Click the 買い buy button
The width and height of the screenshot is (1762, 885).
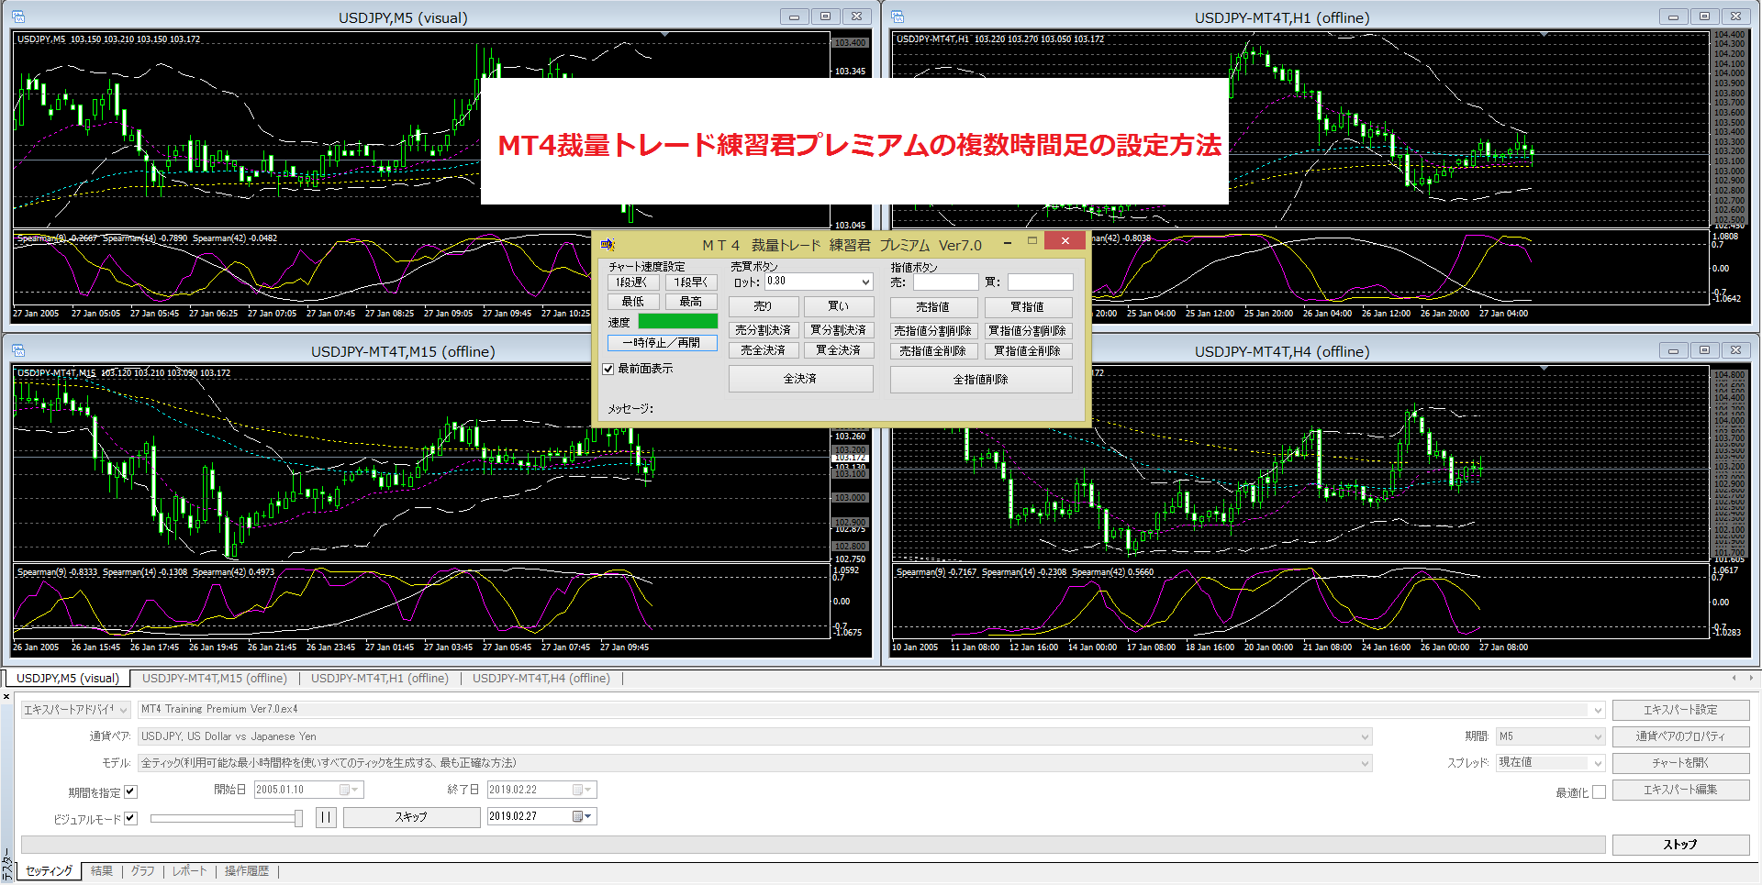[839, 306]
